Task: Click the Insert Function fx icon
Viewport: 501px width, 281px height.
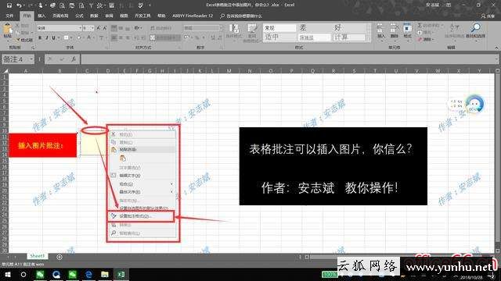Action: coord(74,59)
